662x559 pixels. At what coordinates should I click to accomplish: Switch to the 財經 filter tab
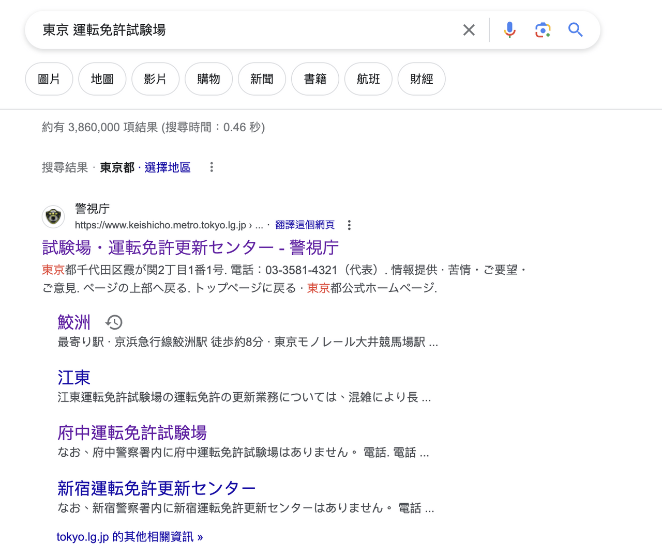coord(422,79)
